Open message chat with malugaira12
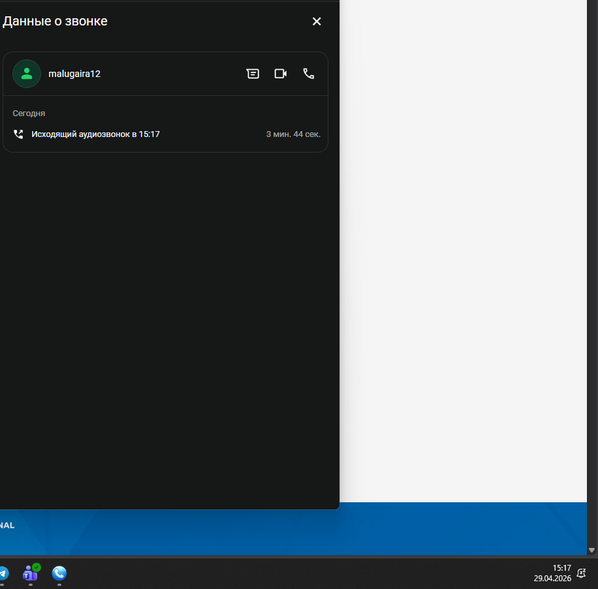 coord(253,74)
